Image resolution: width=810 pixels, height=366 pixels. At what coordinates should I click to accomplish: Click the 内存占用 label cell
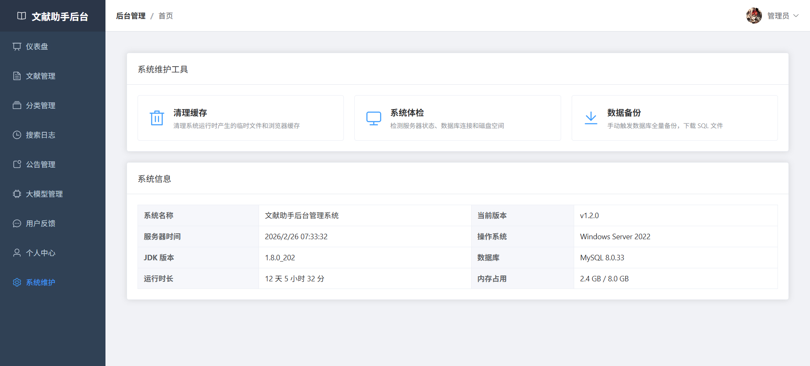click(523, 278)
